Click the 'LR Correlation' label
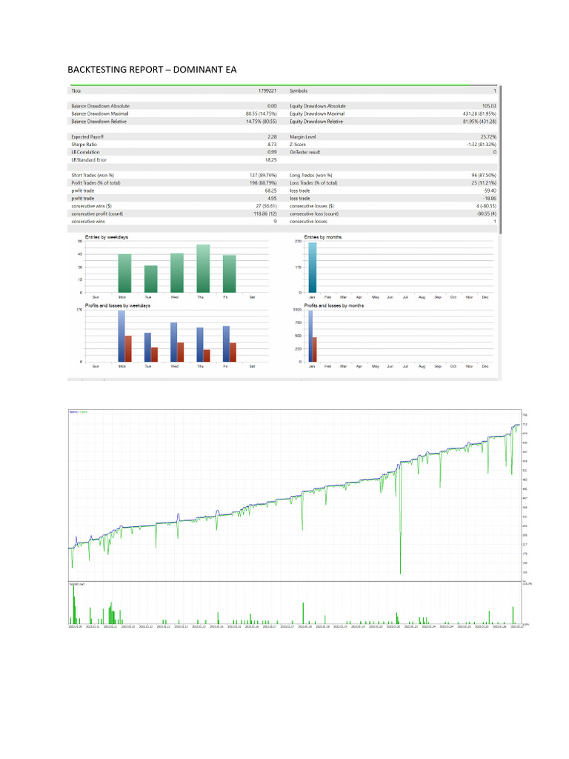Screen dimensions: 569x759 pos(86,152)
